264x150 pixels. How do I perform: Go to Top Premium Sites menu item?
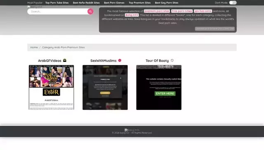click(x=139, y=3)
